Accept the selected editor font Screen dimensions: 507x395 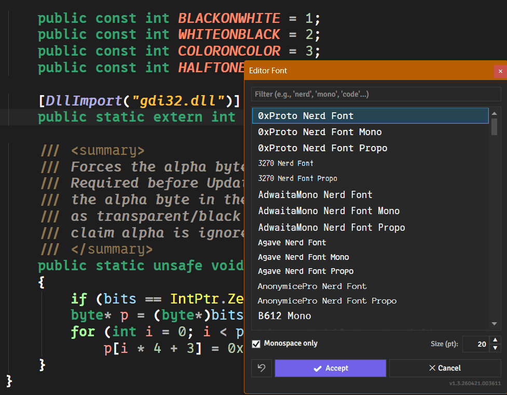331,368
